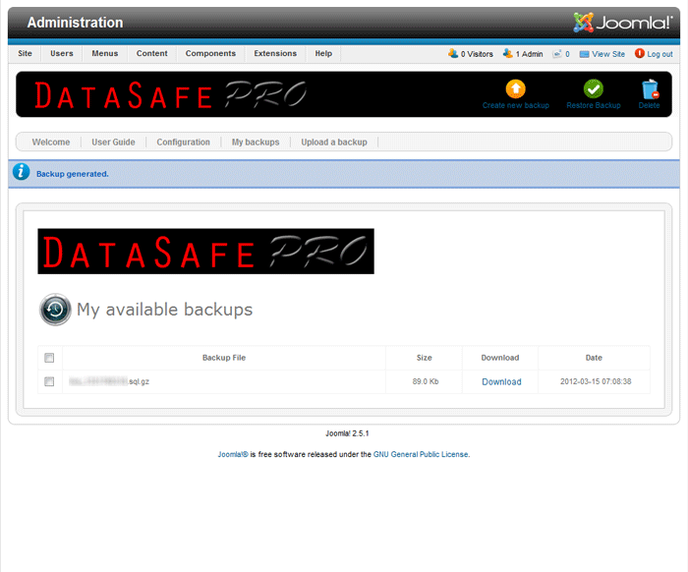The width and height of the screenshot is (688, 572).
Task: Click the 1 Admin text
Action: pyautogui.click(x=529, y=54)
